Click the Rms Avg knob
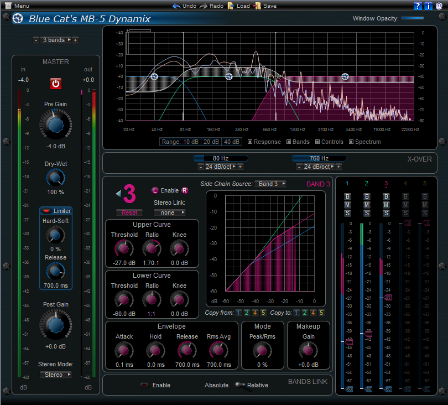 click(x=218, y=350)
